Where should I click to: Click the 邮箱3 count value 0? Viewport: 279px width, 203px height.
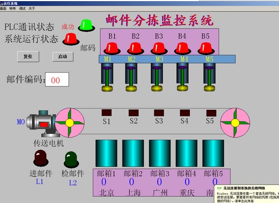(159, 182)
